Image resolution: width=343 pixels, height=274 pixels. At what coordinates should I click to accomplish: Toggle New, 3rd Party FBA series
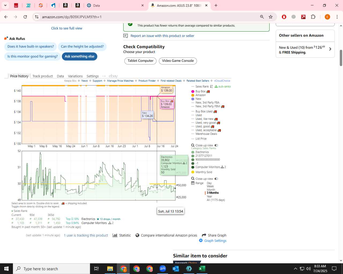click(205, 102)
